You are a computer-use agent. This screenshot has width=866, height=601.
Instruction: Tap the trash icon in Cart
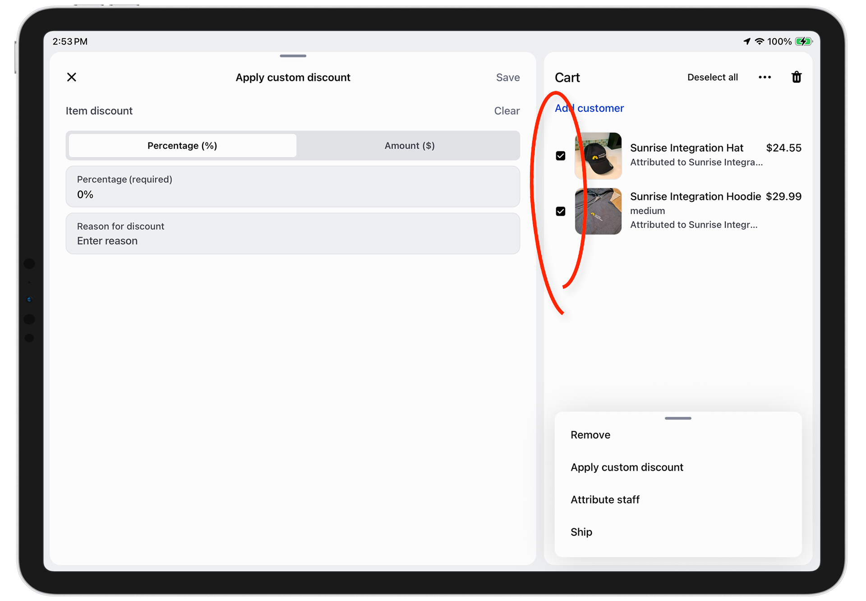pos(797,77)
